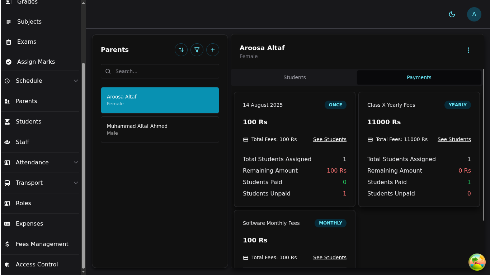The image size is (490, 275).
Task: Expand the Schedule menu chevron
Action: [76, 81]
